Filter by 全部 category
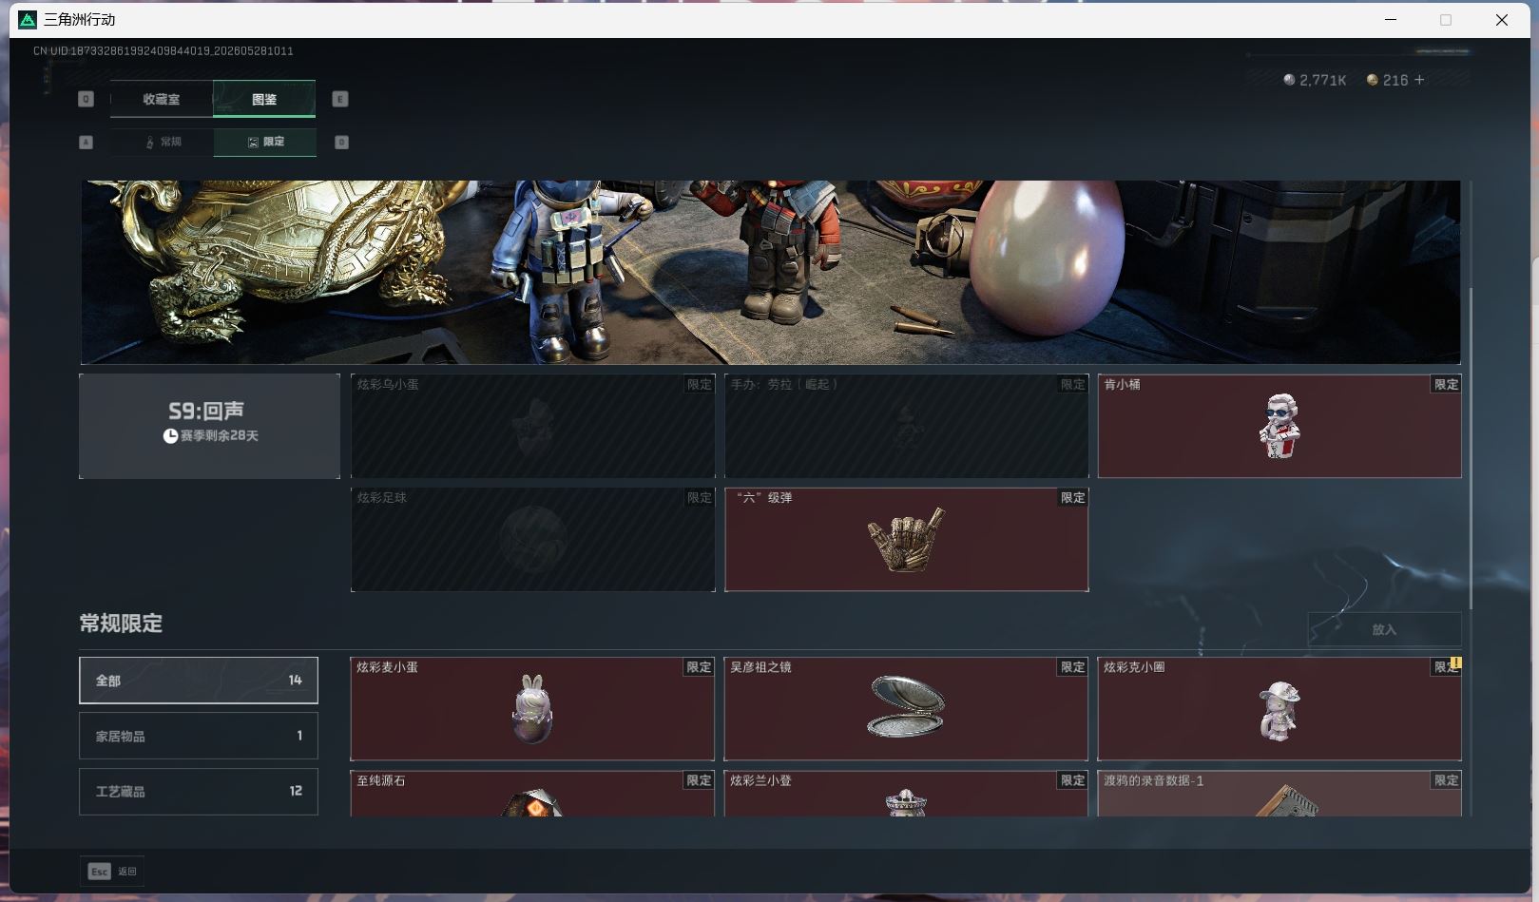Screen dimensions: 1539x902 coord(199,681)
